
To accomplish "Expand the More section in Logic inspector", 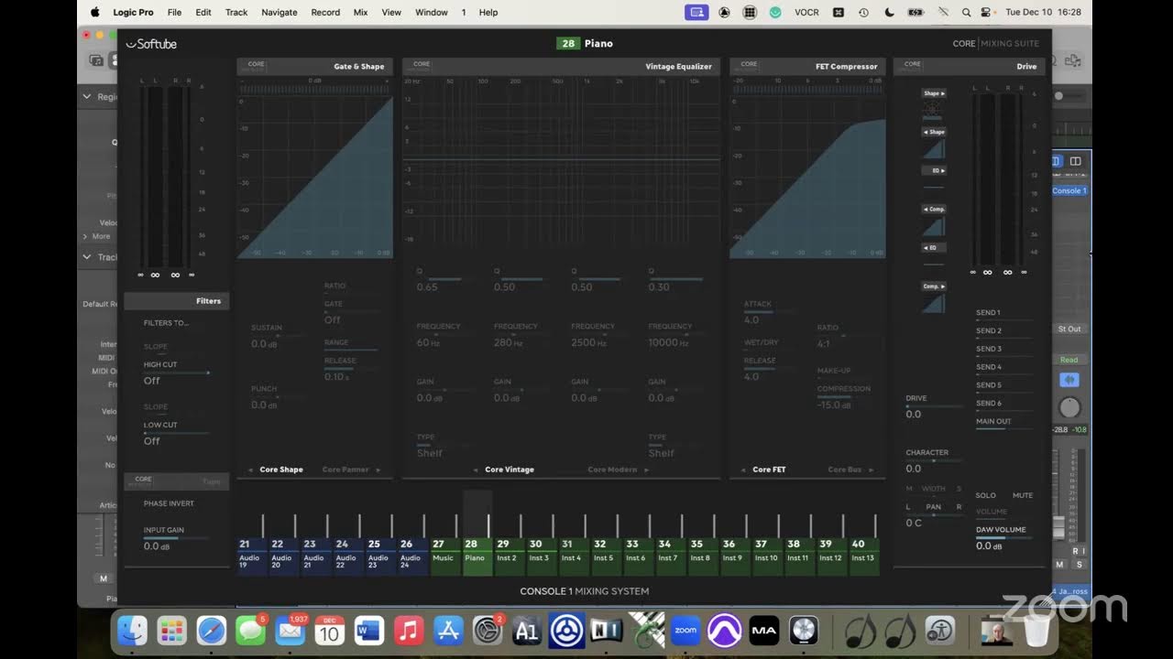I will click(x=95, y=236).
